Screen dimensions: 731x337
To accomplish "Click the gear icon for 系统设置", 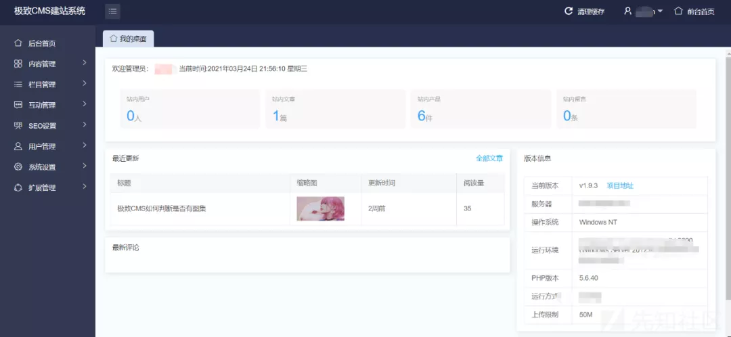I will (x=18, y=167).
